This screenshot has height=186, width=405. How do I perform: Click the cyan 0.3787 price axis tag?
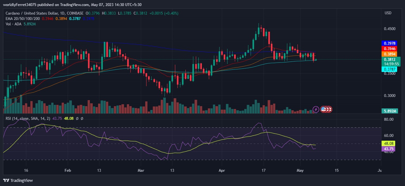click(x=389, y=69)
